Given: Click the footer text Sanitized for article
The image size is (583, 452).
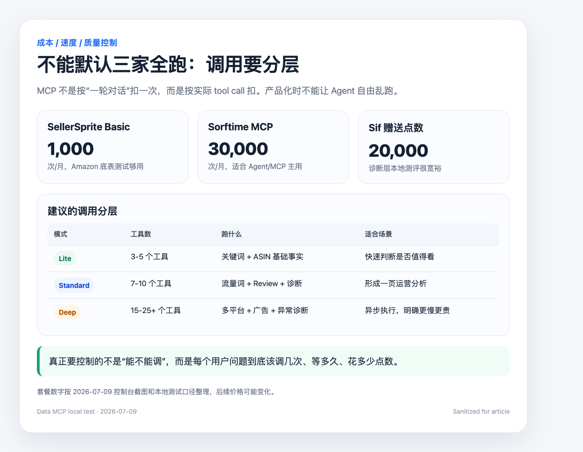Looking at the screenshot, I should coord(481,411).
